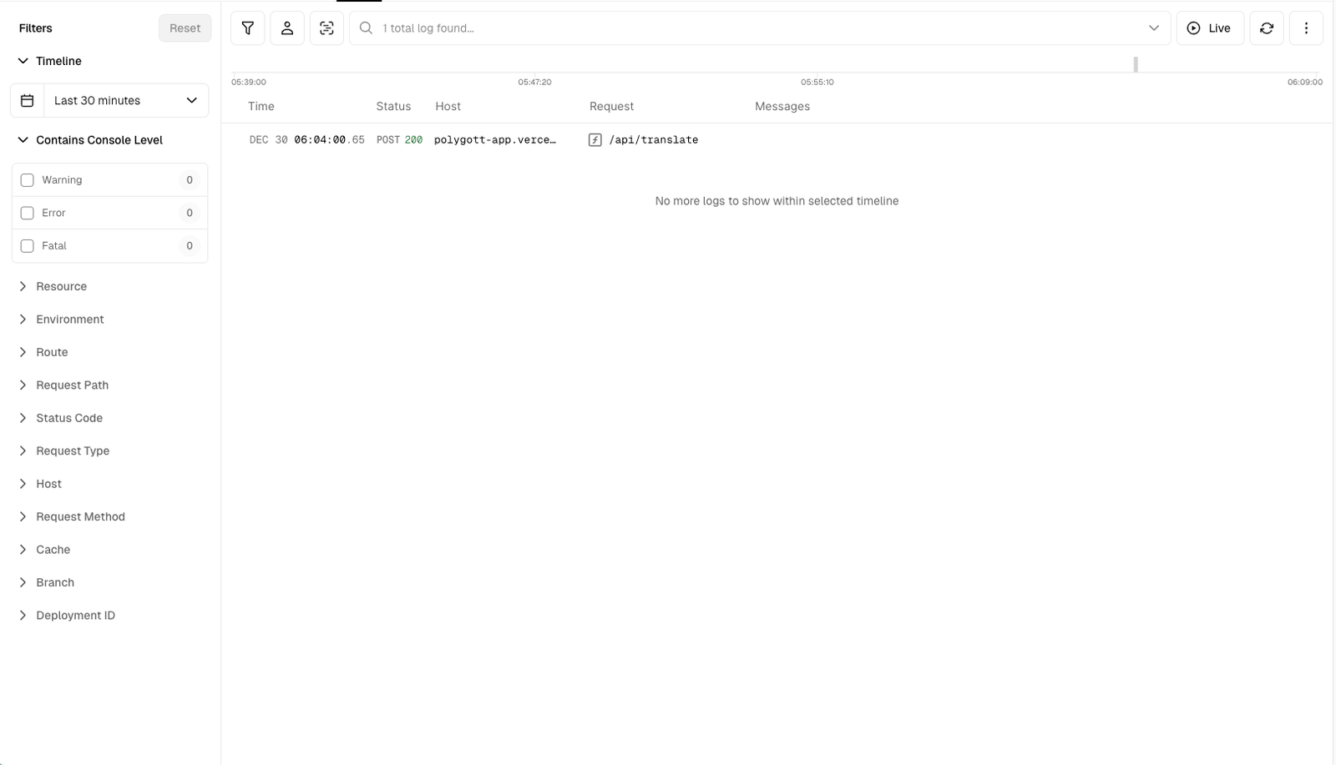This screenshot has height=765, width=1336.
Task: Select the Fatal checkbox
Action: [27, 245]
